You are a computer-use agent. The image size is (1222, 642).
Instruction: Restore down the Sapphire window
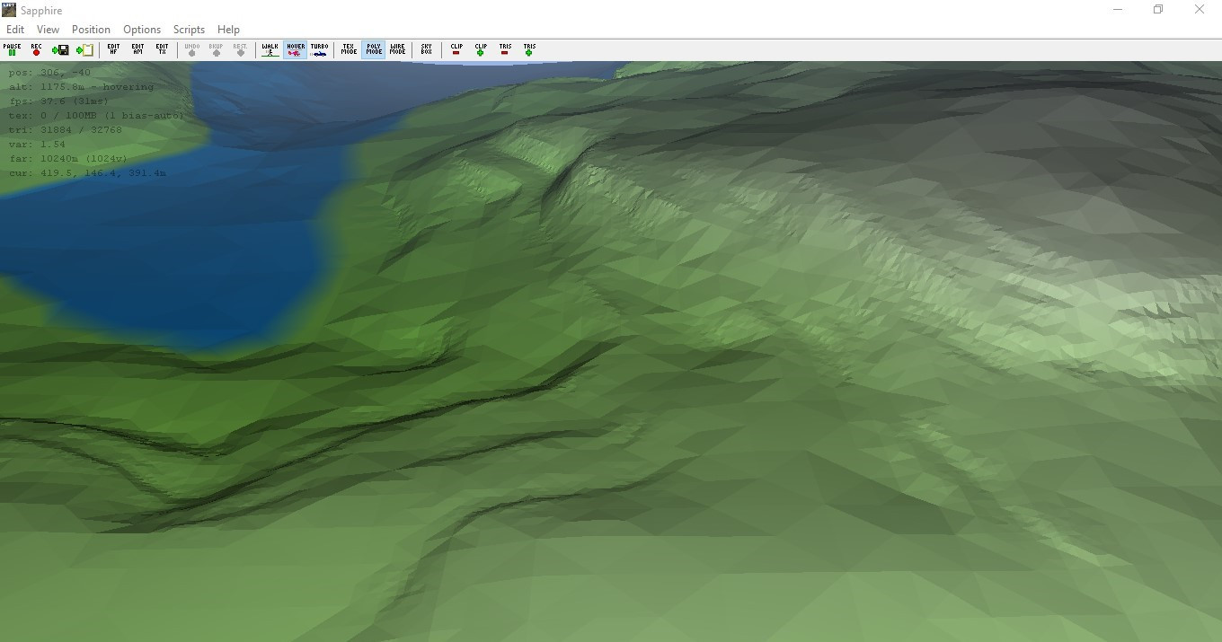(x=1158, y=10)
